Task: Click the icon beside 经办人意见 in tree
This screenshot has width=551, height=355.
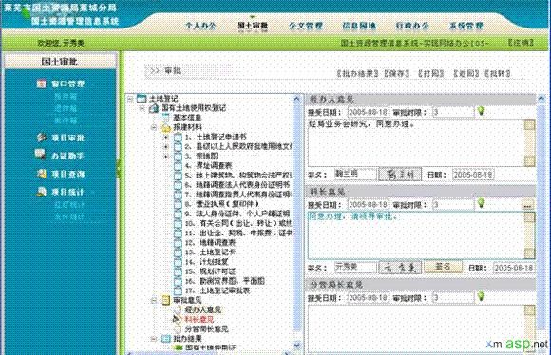Action: pyautogui.click(x=178, y=309)
